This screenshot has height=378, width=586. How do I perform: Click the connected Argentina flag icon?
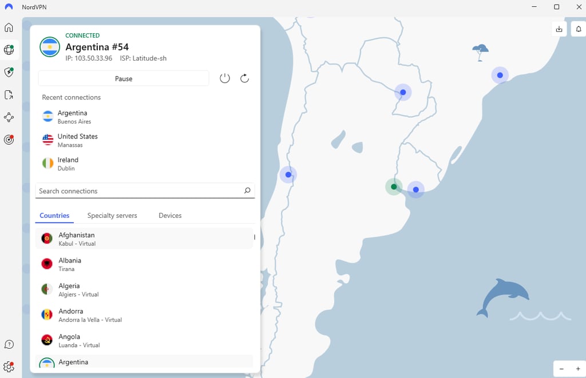coord(50,47)
